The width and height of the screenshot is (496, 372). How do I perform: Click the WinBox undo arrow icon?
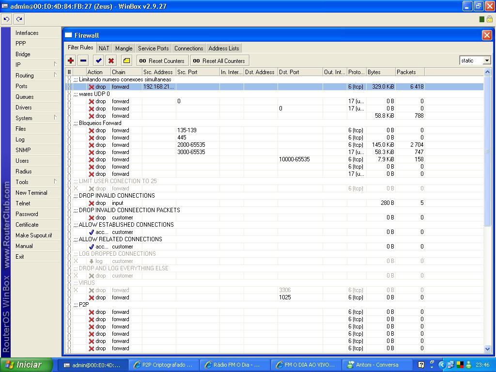tap(6, 19)
